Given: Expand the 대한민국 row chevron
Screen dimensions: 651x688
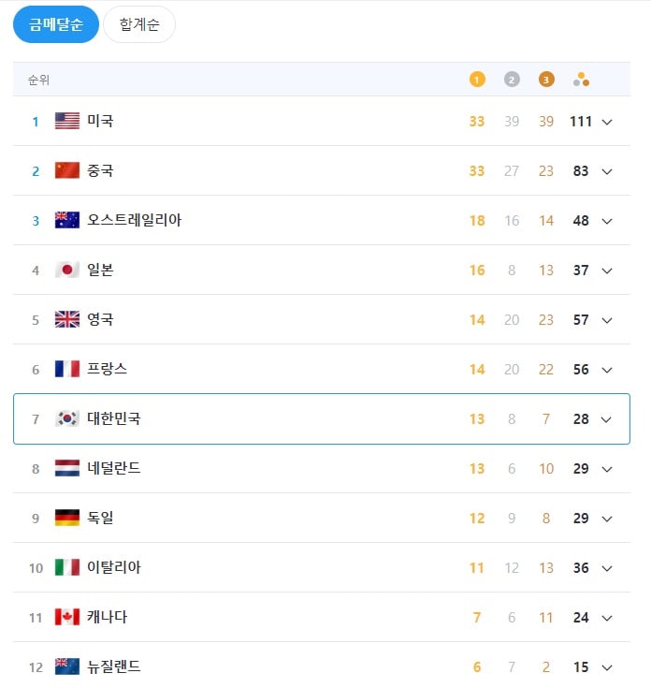Looking at the screenshot, I should [x=607, y=419].
